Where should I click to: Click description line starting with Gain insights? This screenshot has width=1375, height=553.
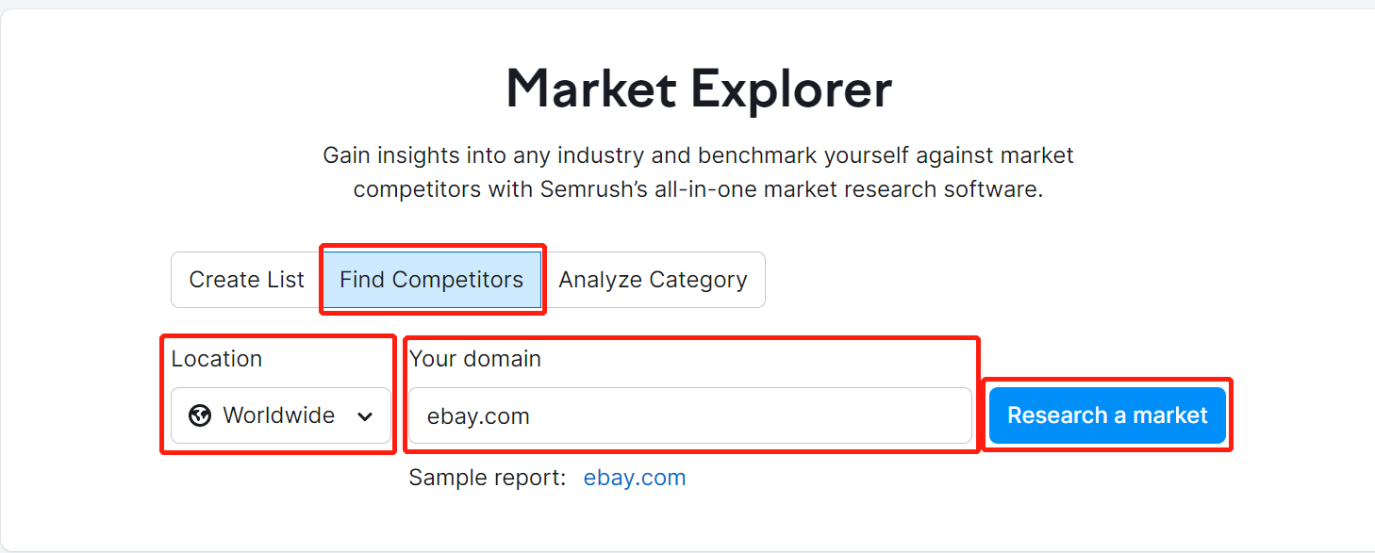click(x=698, y=155)
